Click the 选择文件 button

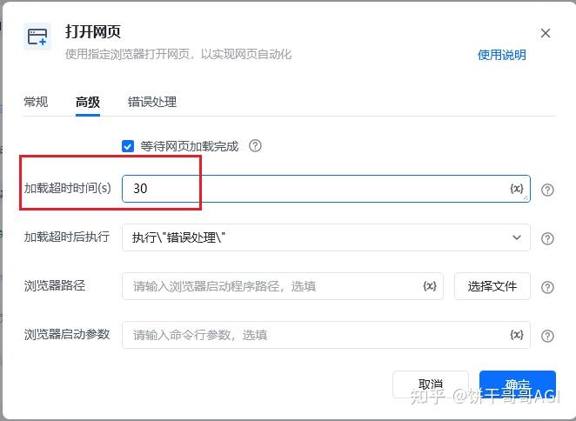coord(492,286)
